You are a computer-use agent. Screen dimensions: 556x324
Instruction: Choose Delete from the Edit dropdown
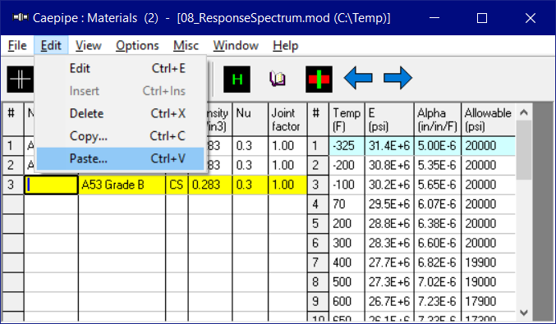coord(121,113)
